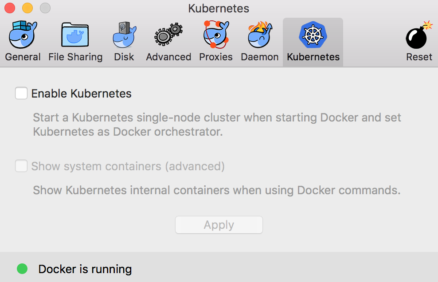This screenshot has width=438, height=282.
Task: Enable the Kubernetes checkbox
Action: pos(21,93)
